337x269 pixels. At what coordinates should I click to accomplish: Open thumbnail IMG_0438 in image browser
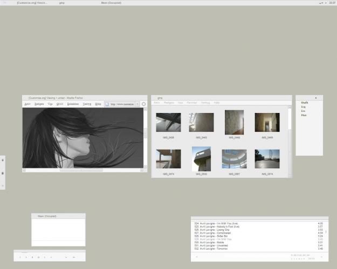(x=168, y=122)
